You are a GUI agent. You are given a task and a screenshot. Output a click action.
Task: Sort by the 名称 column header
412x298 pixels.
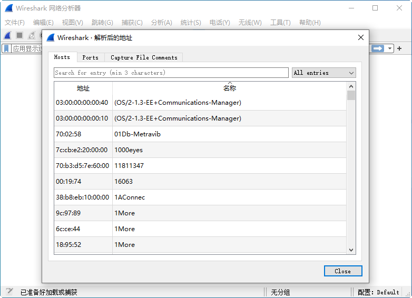coord(229,88)
